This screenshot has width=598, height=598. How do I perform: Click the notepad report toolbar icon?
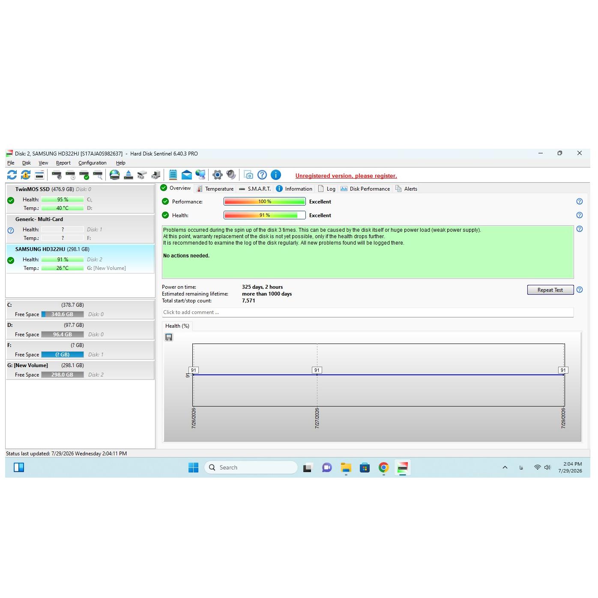pos(173,175)
